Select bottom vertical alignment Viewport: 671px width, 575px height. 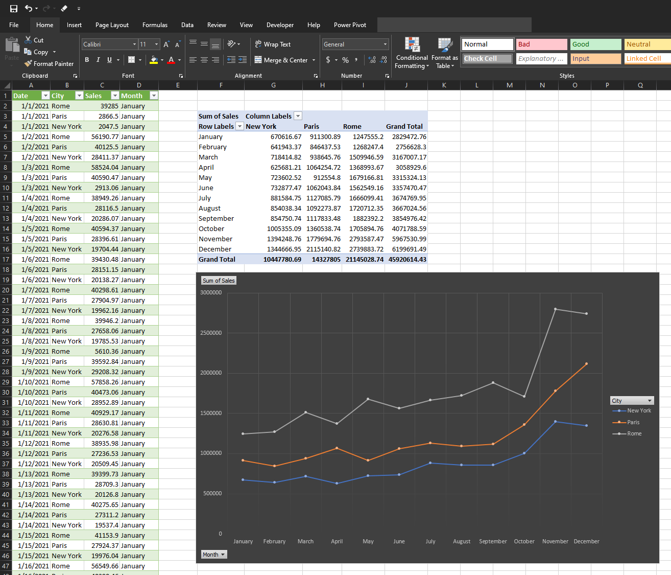point(215,44)
